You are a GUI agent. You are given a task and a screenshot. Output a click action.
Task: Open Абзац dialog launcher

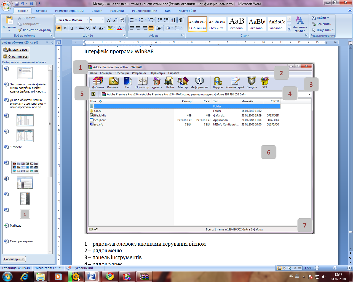(x=183, y=36)
